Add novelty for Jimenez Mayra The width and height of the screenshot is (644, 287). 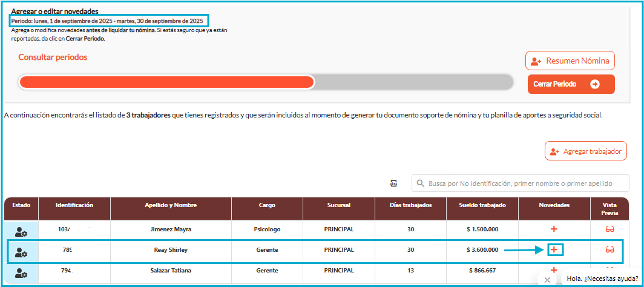(x=554, y=229)
